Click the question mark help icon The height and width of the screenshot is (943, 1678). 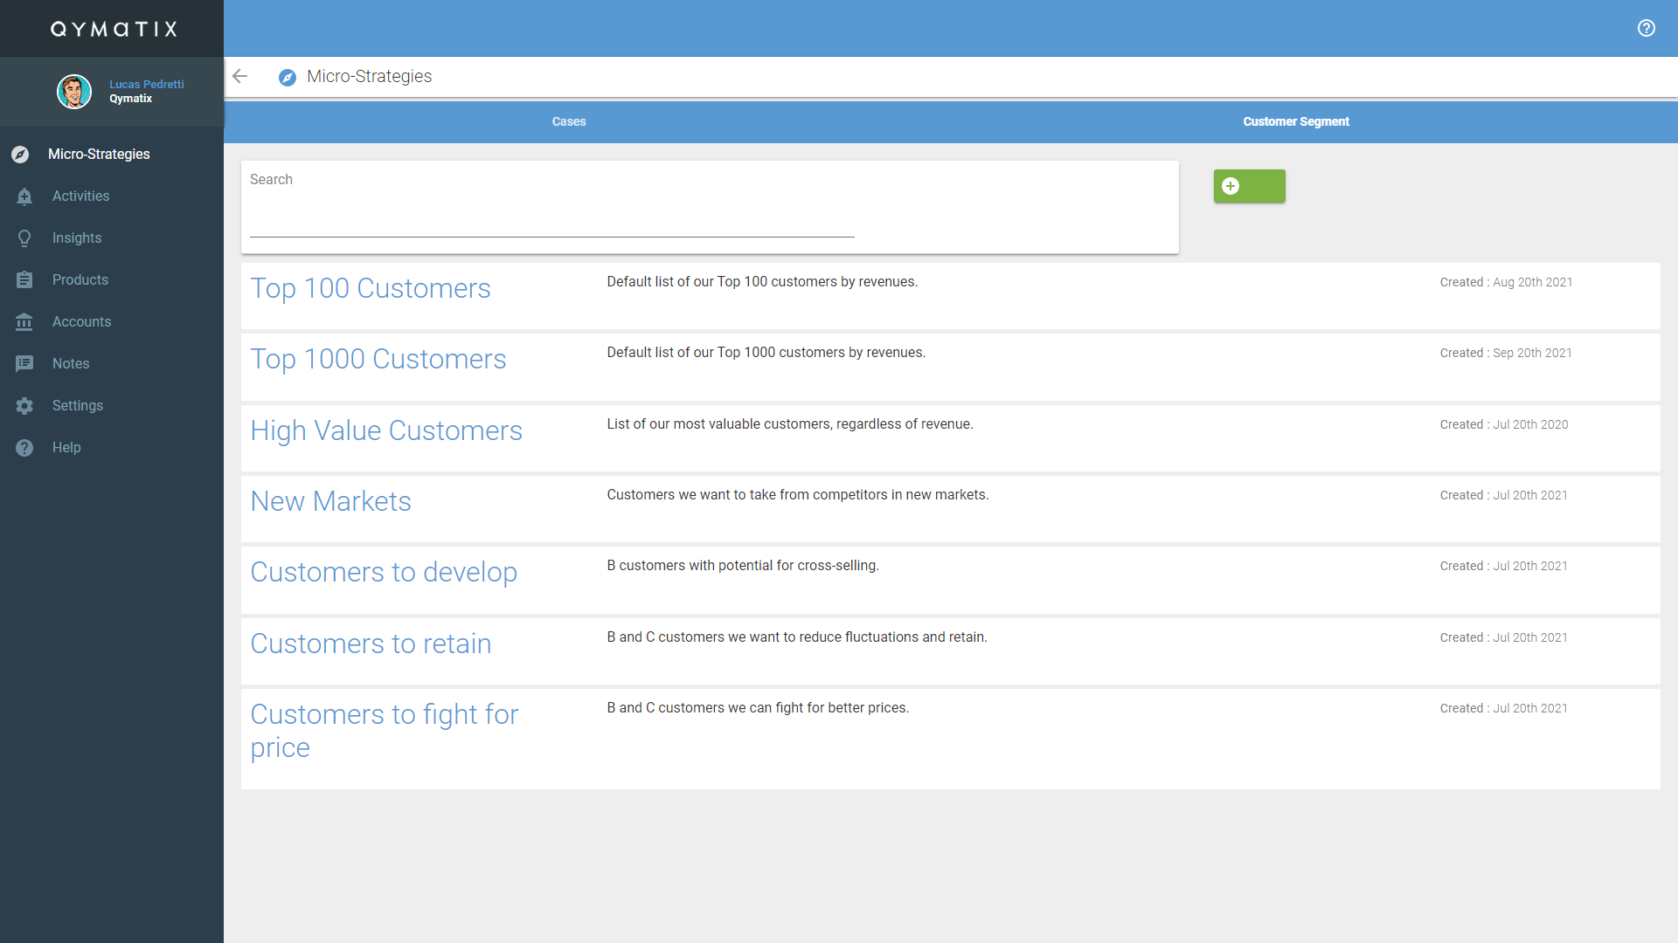click(x=1647, y=28)
